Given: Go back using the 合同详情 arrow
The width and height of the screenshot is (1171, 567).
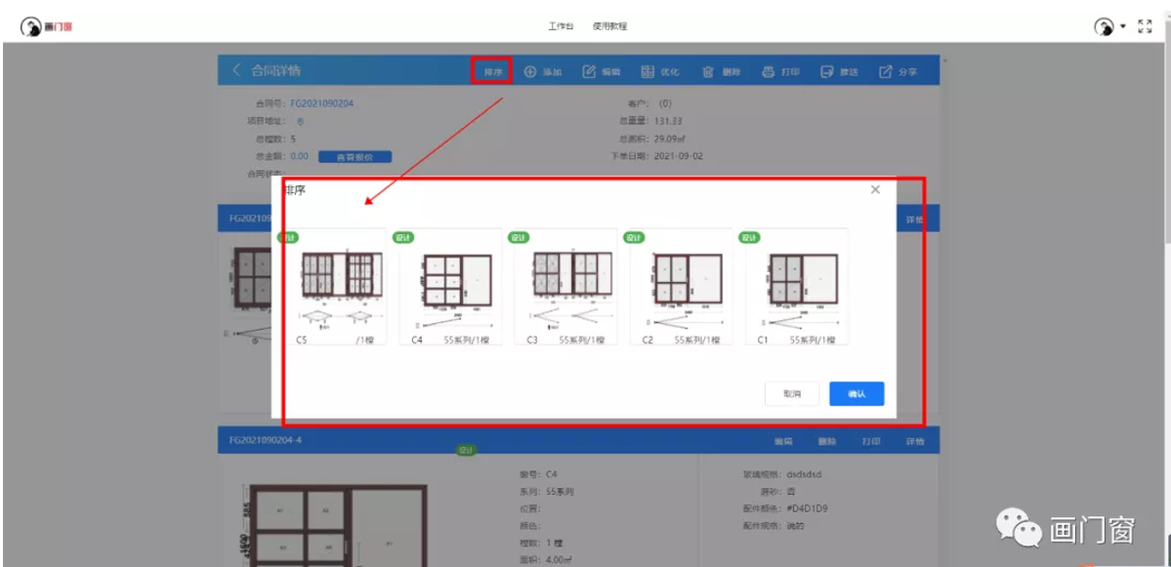Looking at the screenshot, I should coord(236,70).
